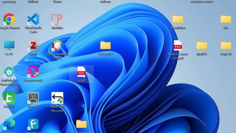Select the folder above Projet IA
Image resolution: width=236 pixels, height=133 pixels.
[226, 19]
